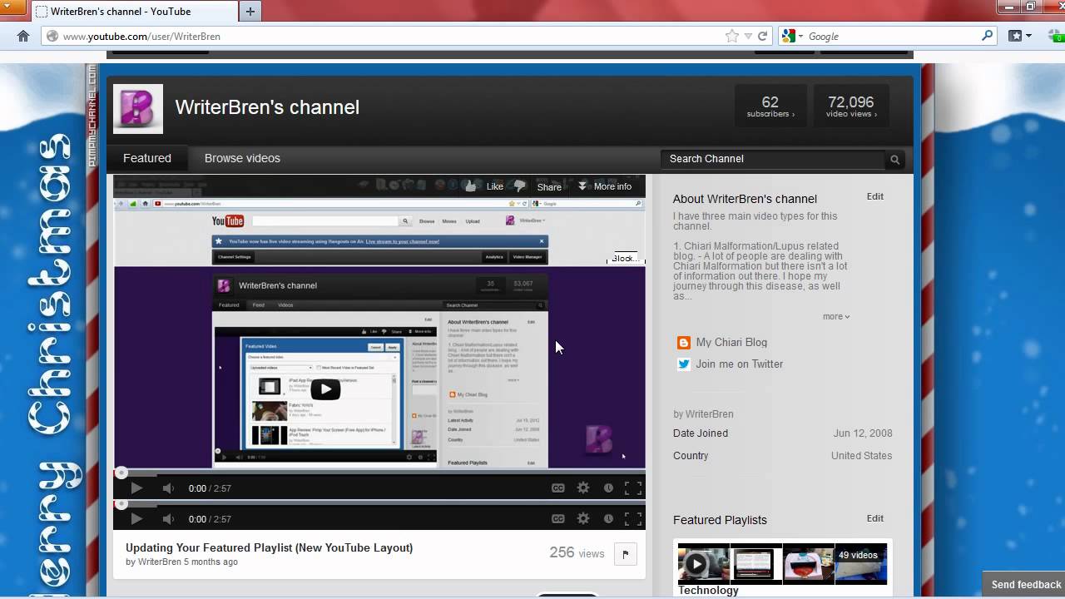The image size is (1065, 599).
Task: Flag the video using the flag icon
Action: 625,554
